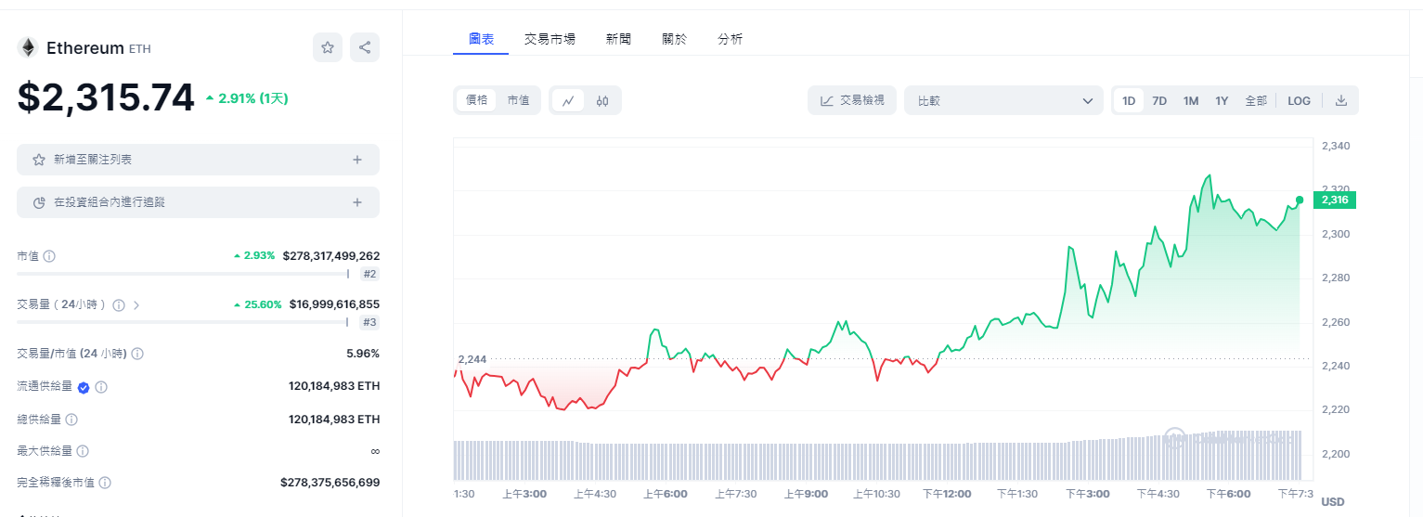This screenshot has height=517, width=1423.
Task: Switch to candlestick chart view
Action: pyautogui.click(x=602, y=100)
